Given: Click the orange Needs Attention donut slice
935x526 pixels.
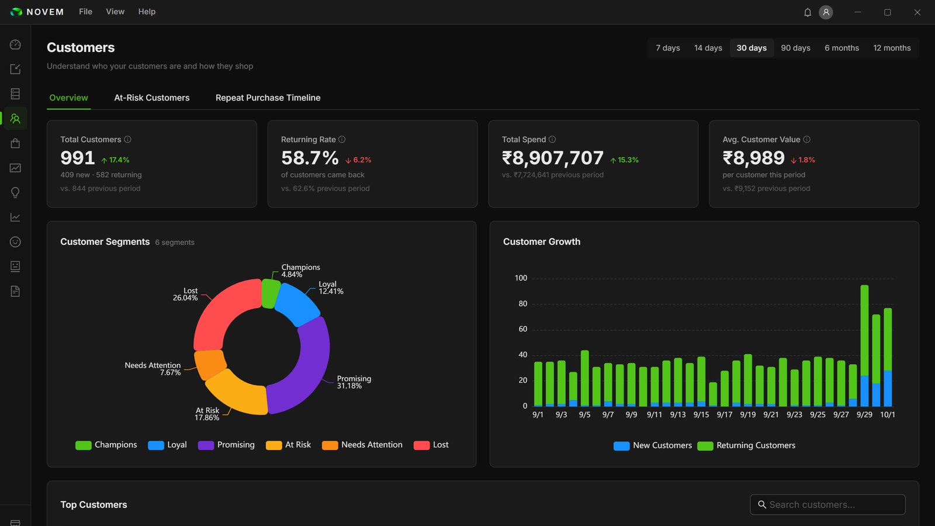Looking at the screenshot, I should (210, 364).
